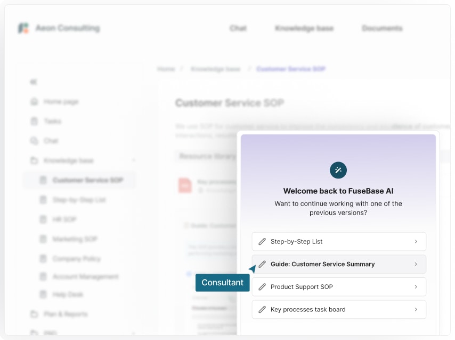Click the pencil icon beside Key processes task board

click(262, 309)
